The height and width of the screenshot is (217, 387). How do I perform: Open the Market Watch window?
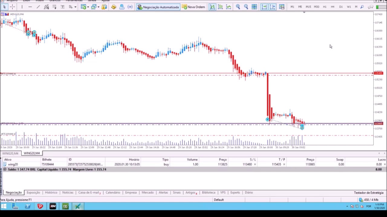click(104, 7)
